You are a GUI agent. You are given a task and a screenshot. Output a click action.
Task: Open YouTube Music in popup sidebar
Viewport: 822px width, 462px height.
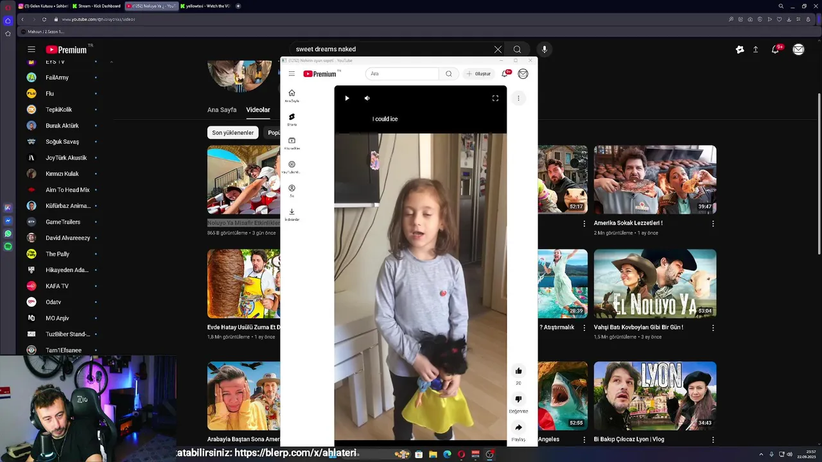tap(292, 167)
